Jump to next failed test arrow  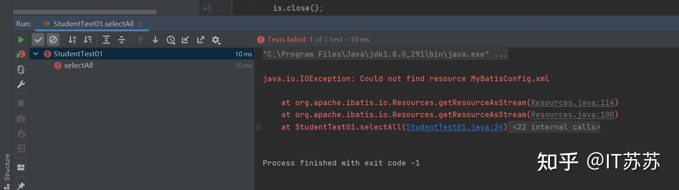pyautogui.click(x=155, y=40)
